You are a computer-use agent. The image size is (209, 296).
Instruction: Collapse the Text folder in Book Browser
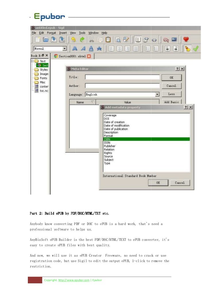coord(32,61)
